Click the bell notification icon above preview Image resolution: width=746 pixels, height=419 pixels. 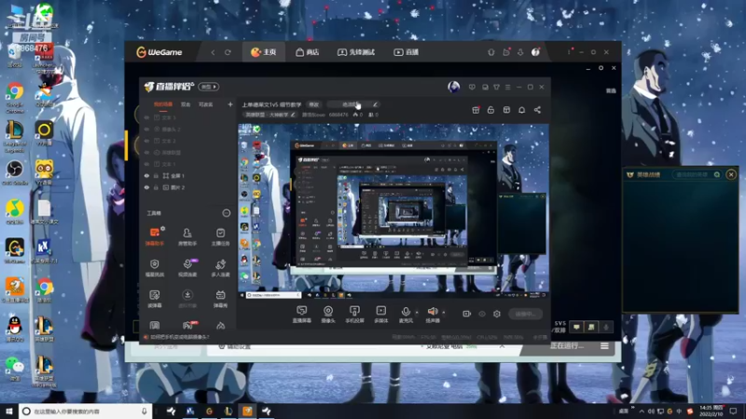pos(522,110)
